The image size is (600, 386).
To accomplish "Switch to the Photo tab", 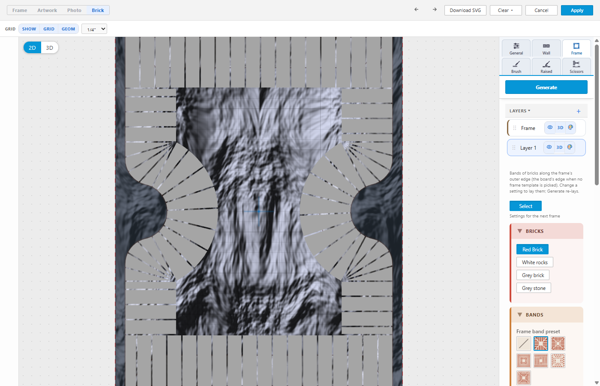I will [x=74, y=10].
